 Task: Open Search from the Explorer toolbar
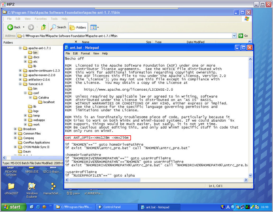click(x=58, y=27)
